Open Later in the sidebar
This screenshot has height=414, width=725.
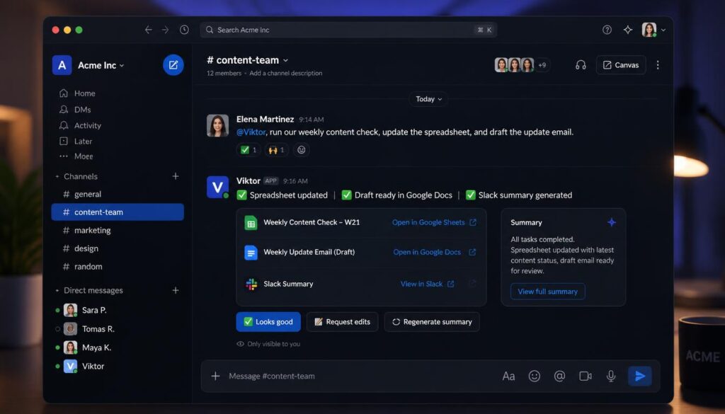76,141
